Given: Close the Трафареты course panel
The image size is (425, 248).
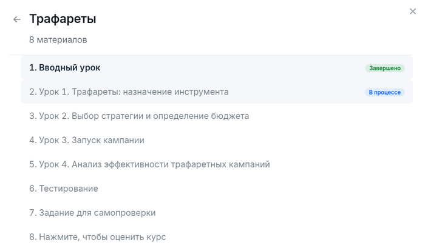Looking at the screenshot, I should coord(413,10).
